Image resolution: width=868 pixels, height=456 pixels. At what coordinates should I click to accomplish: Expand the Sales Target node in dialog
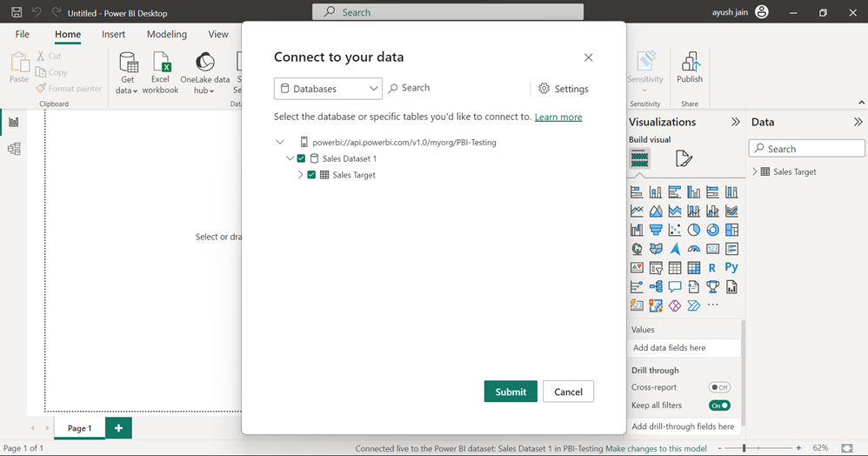[x=301, y=175]
